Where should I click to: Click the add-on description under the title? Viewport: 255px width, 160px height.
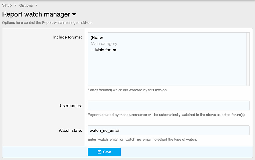[x=47, y=23]
